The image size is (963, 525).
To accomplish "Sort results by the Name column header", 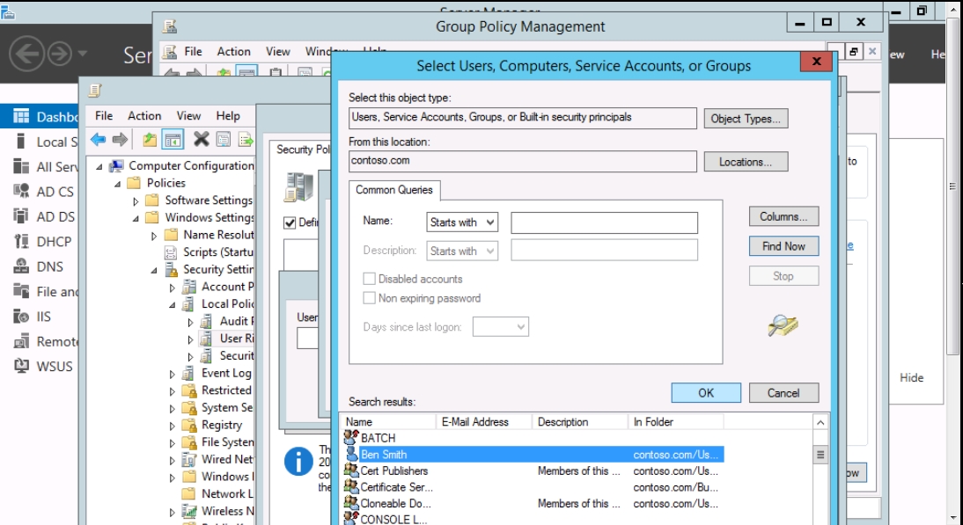I will pos(388,422).
